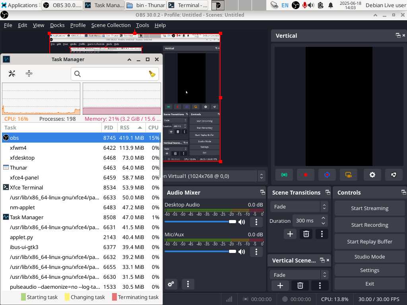Enable Studio Mode from Controls

(x=370, y=257)
